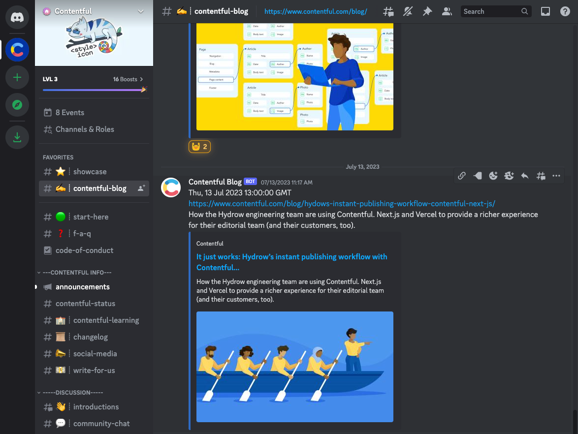Viewport: 578px width, 434px height.
Task: Click the Download Apps icon in sidebar
Action: 17,137
